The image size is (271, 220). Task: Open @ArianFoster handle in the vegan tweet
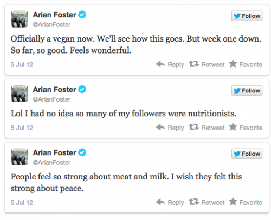pos(51,25)
